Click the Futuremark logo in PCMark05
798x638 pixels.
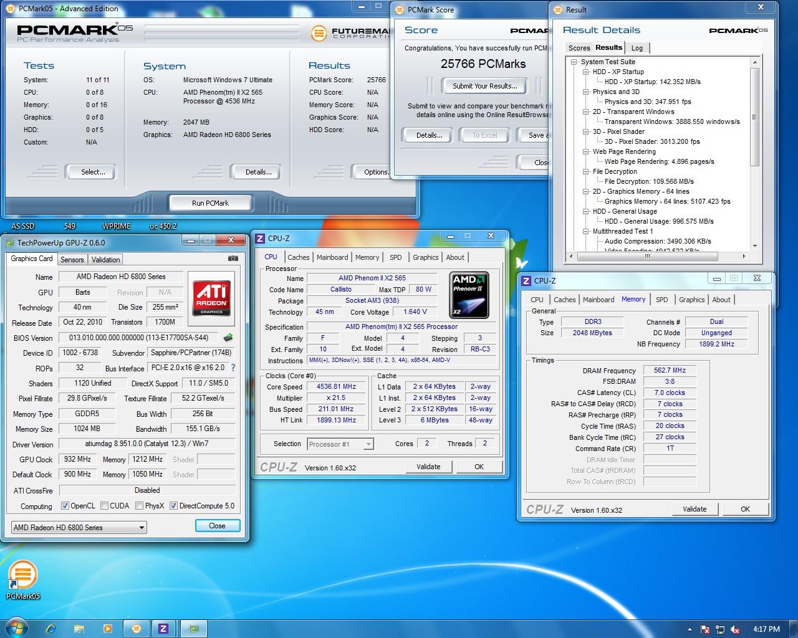(x=319, y=32)
